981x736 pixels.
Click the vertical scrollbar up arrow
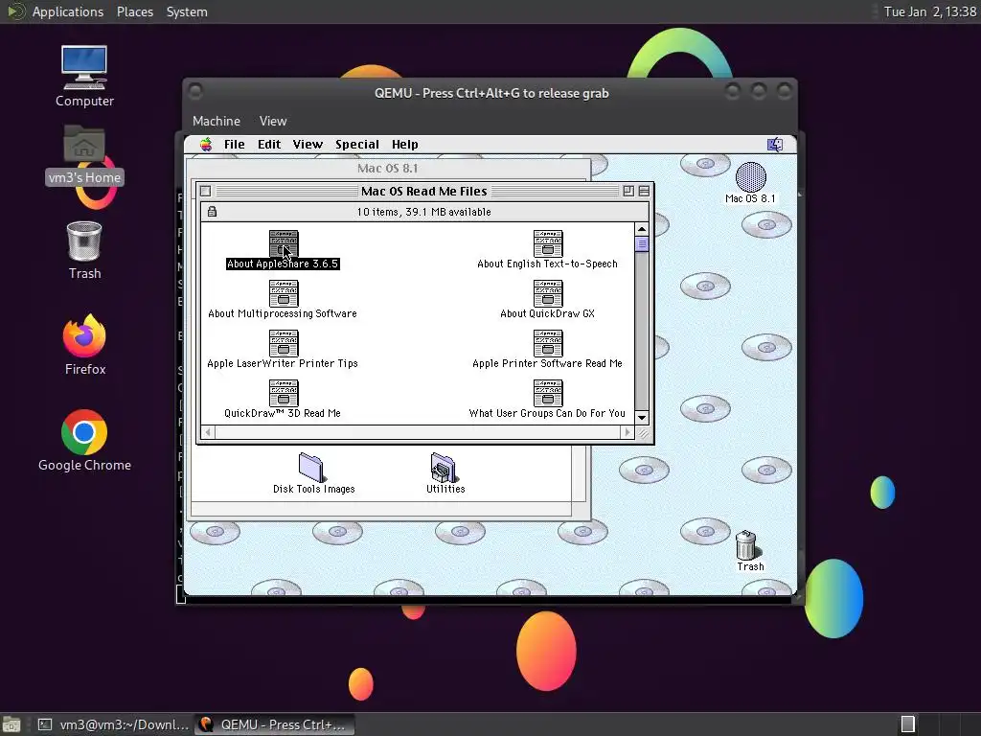(x=641, y=229)
